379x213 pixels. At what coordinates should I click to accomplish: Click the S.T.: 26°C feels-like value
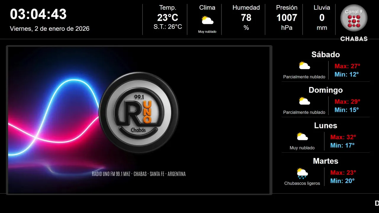[x=168, y=27]
